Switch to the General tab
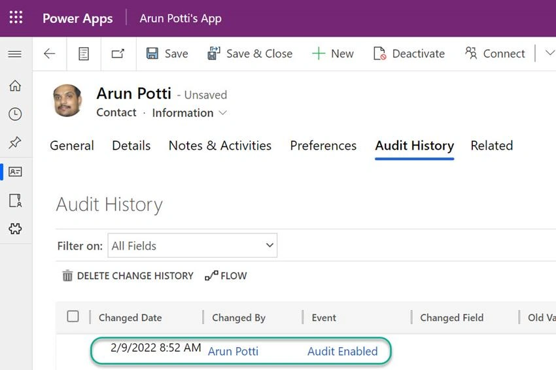 [x=72, y=146]
